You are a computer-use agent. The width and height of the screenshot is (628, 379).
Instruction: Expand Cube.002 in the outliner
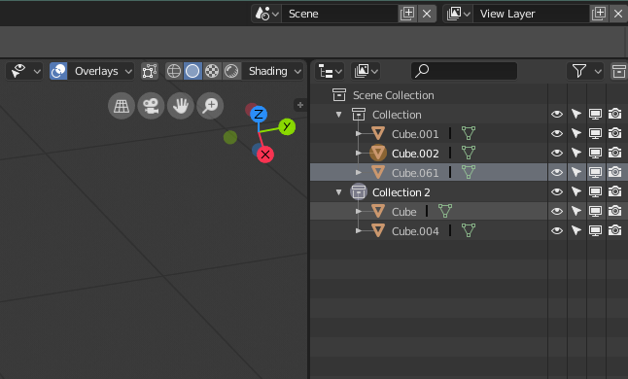(359, 153)
